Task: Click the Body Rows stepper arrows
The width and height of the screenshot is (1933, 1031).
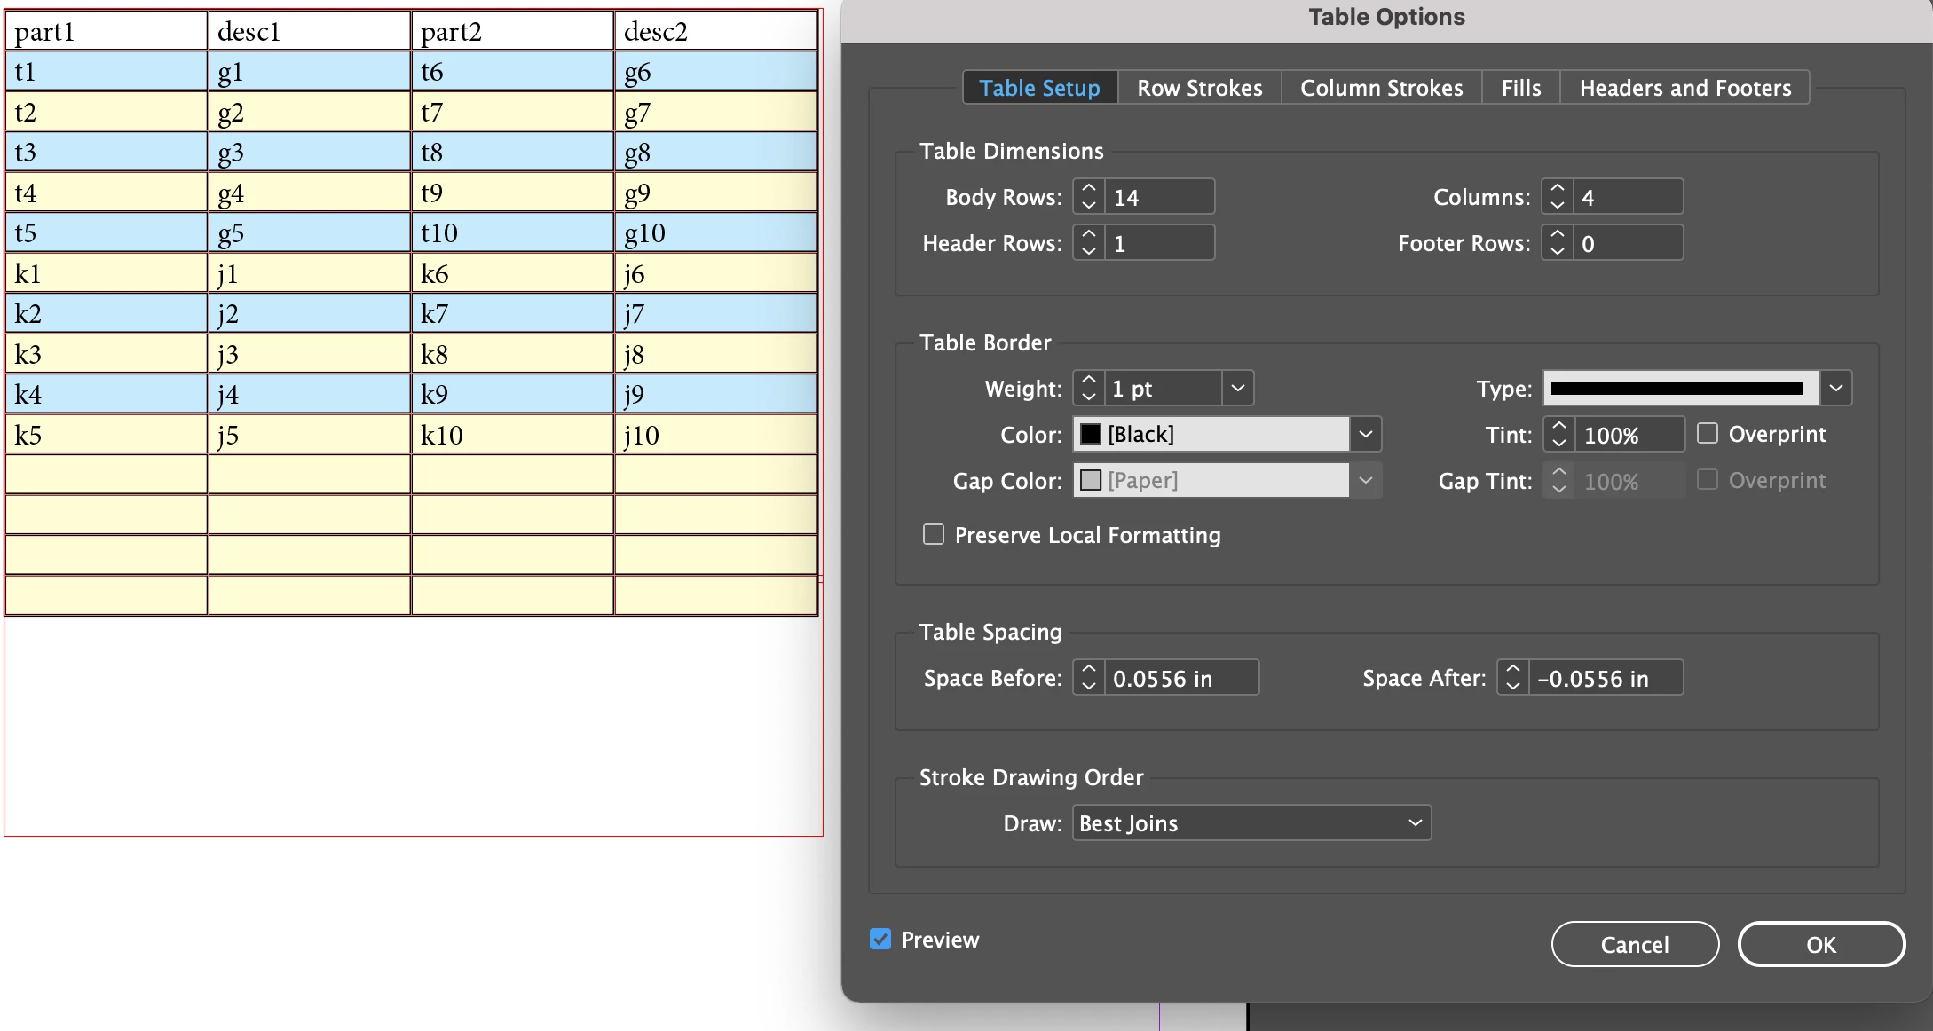Action: point(1089,197)
